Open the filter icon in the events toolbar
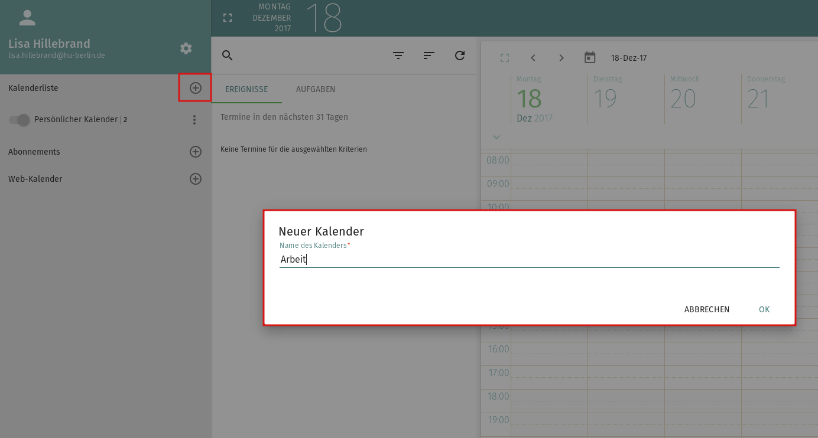The width and height of the screenshot is (818, 438). click(398, 55)
